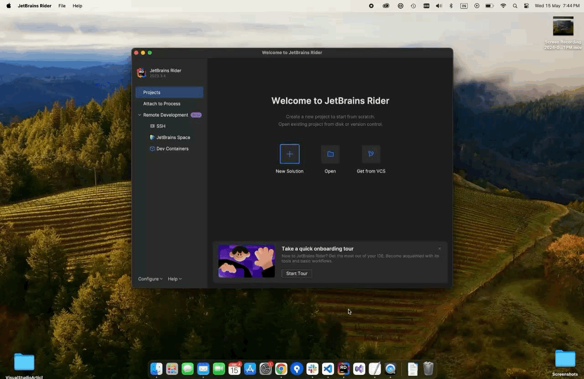
Task: Click the JetBrains Rider logo icon
Action: click(141, 73)
